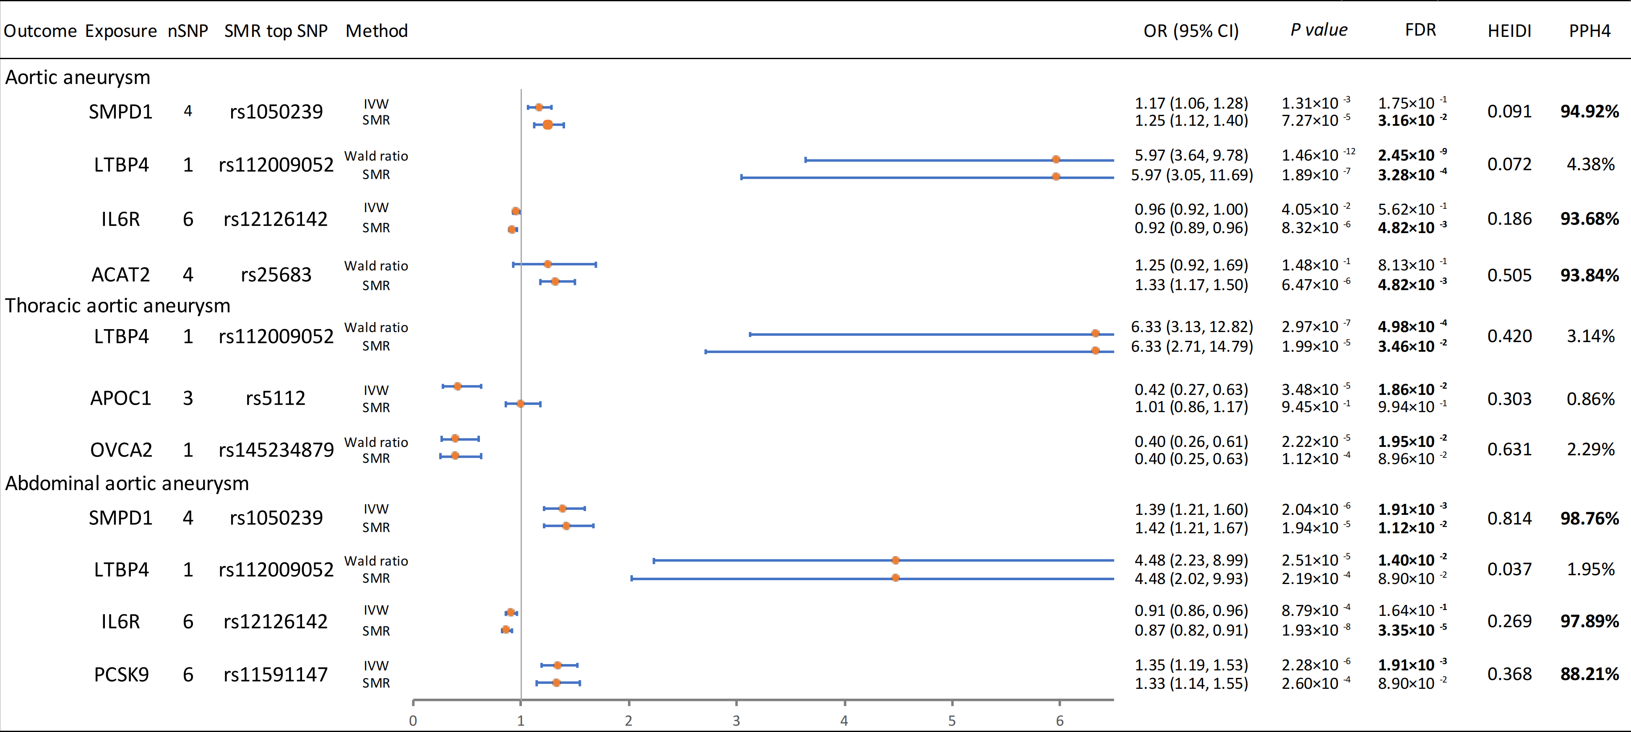Click the rs145234879 SNP label
This screenshot has height=732, width=1631.
(276, 450)
